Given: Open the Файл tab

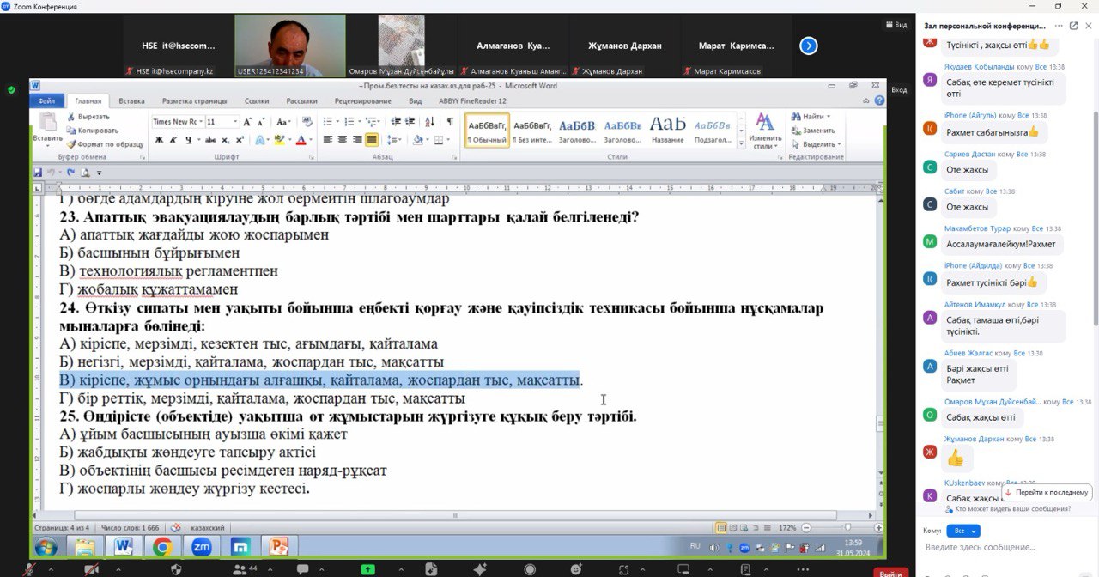Looking at the screenshot, I should (x=46, y=101).
